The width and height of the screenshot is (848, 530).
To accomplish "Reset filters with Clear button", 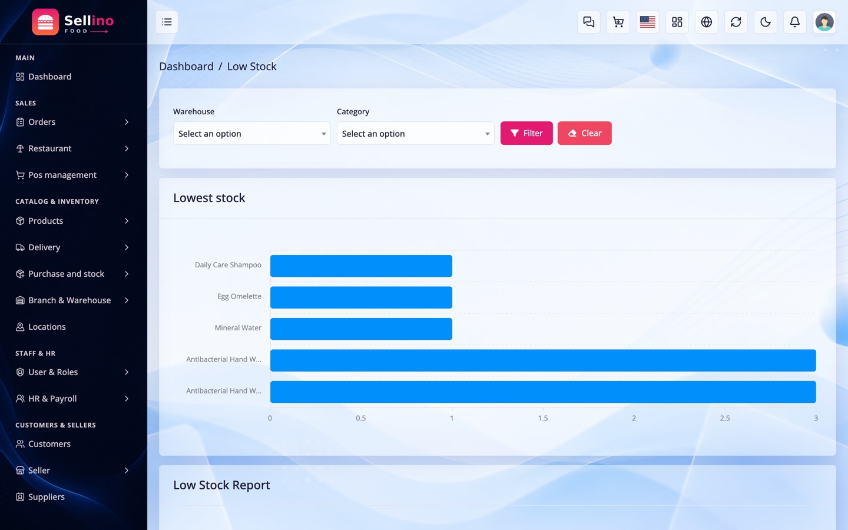I will (x=585, y=133).
